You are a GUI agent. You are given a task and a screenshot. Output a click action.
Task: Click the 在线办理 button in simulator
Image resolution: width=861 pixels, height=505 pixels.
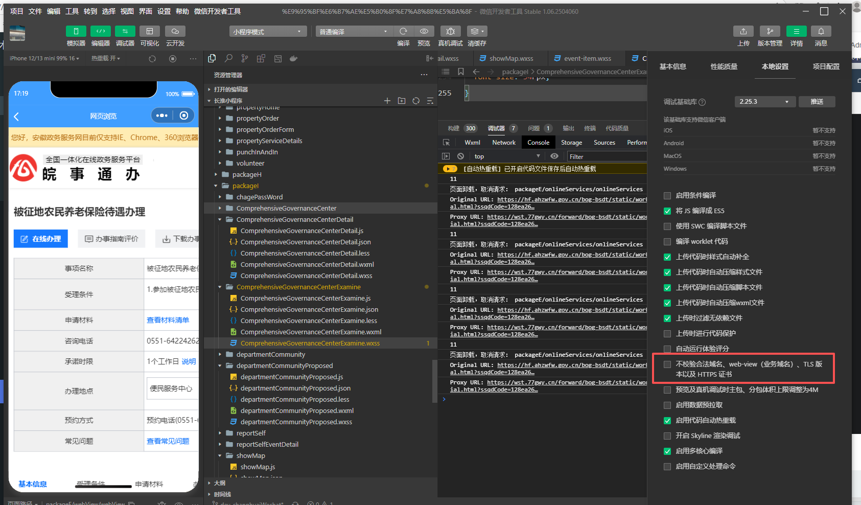[x=41, y=239]
